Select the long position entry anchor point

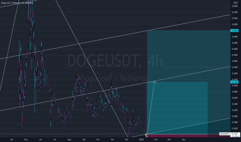click(146, 135)
